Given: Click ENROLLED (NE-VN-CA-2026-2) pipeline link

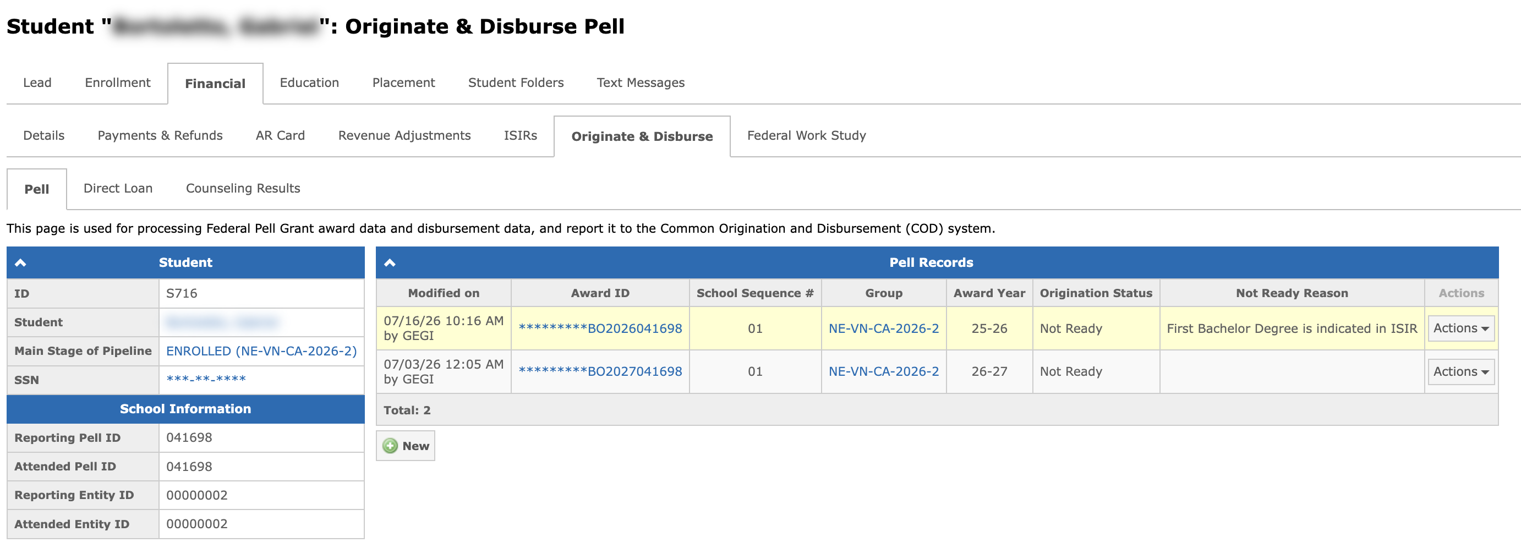Looking at the screenshot, I should pos(261,351).
